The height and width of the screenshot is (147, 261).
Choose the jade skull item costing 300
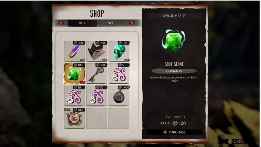coord(119,51)
